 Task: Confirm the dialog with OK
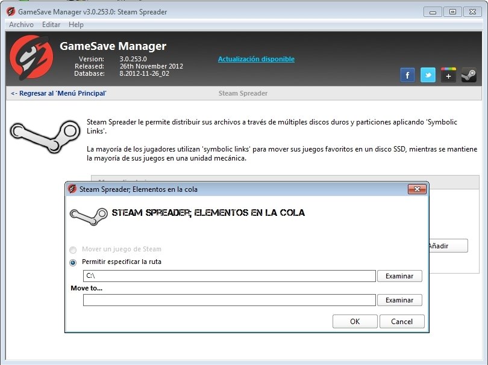355,321
